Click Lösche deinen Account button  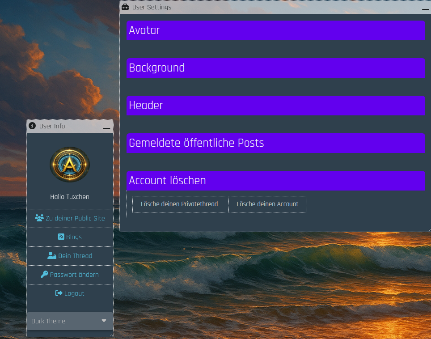tap(267, 204)
